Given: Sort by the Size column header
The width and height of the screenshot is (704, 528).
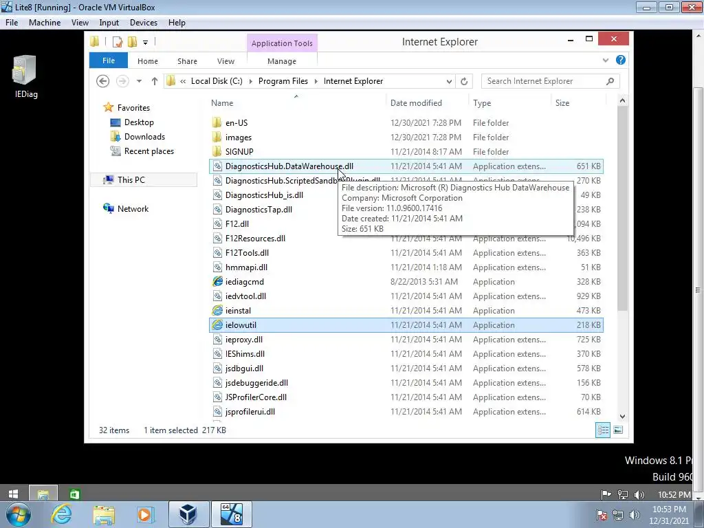Looking at the screenshot, I should pyautogui.click(x=578, y=103).
